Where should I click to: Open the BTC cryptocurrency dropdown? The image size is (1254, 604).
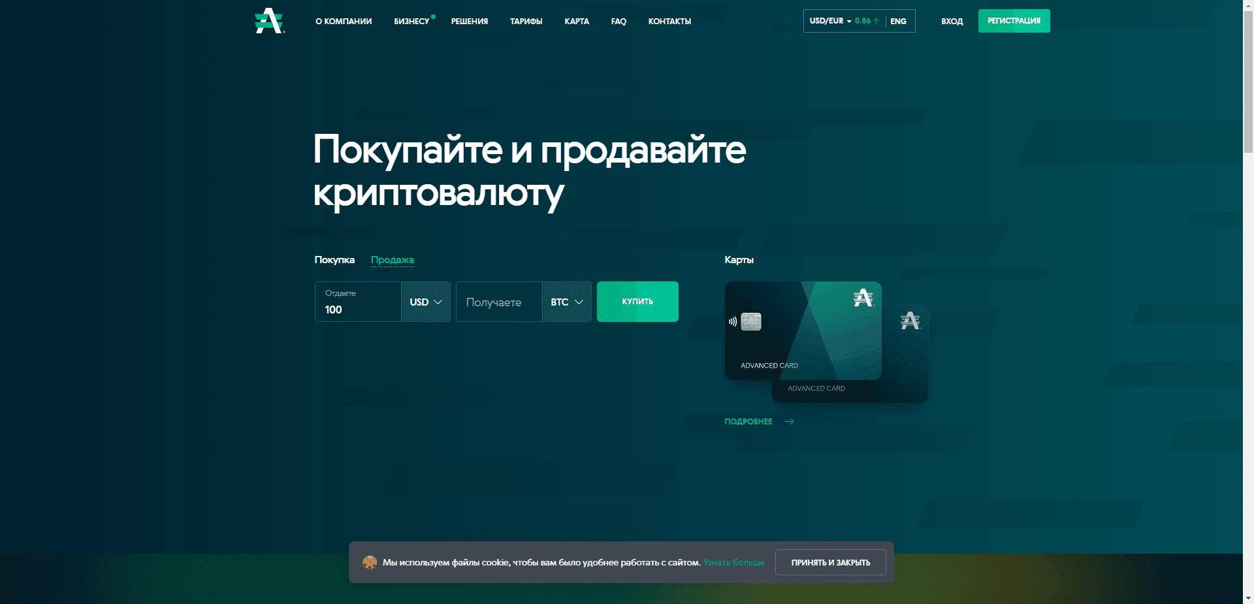[566, 302]
